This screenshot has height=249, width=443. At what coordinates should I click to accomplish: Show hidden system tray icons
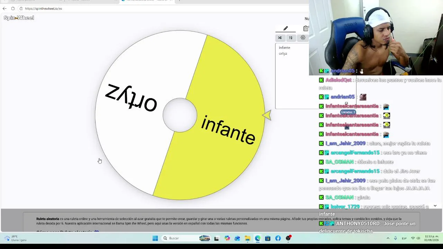pyautogui.click(x=388, y=238)
